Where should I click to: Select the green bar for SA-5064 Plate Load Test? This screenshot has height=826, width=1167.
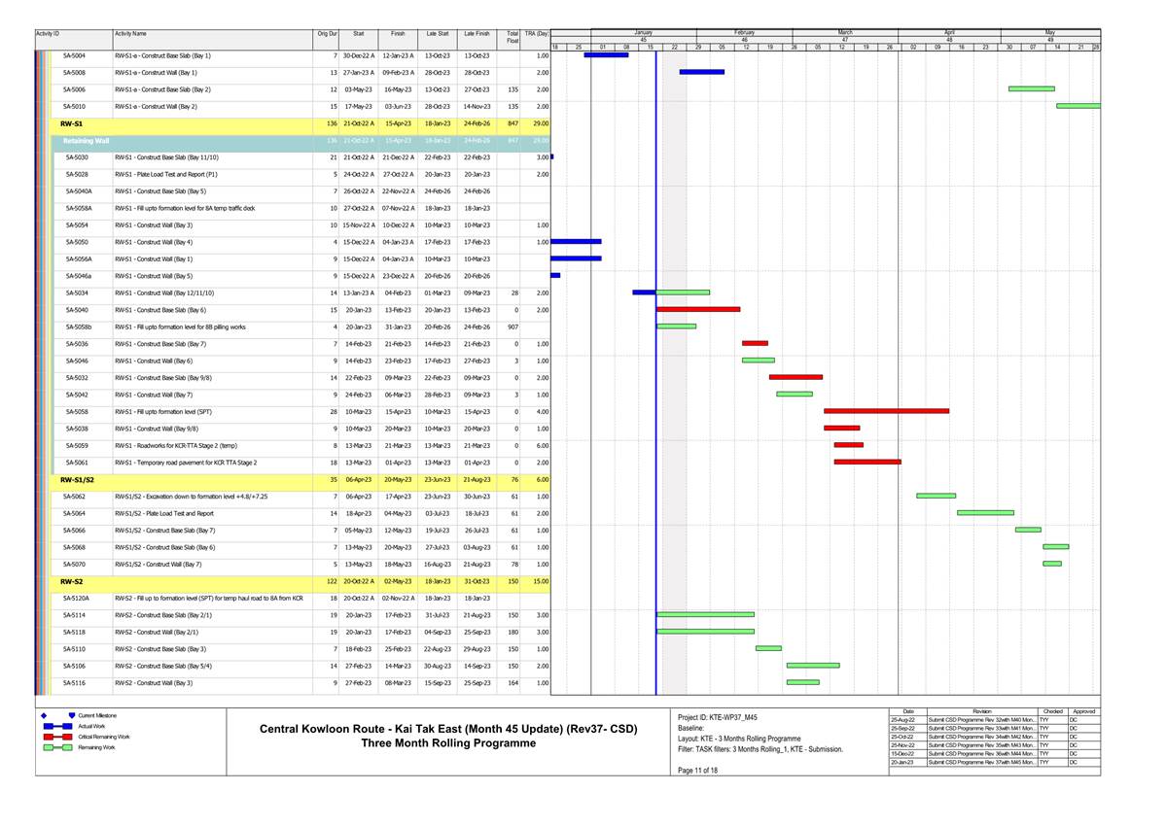click(x=985, y=512)
